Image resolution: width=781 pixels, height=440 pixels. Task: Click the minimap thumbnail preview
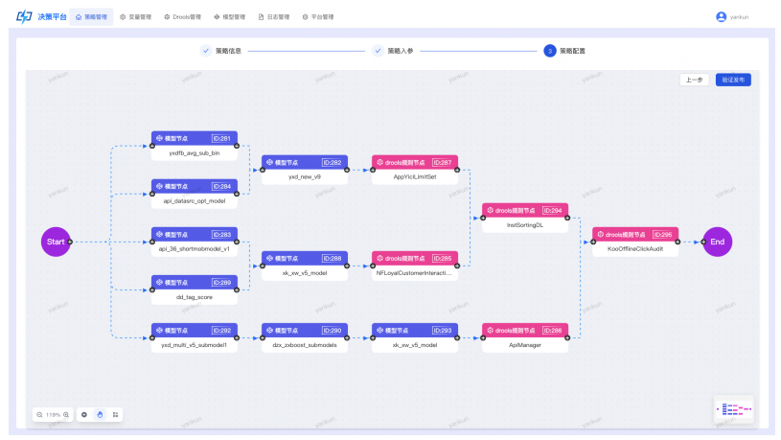(734, 408)
